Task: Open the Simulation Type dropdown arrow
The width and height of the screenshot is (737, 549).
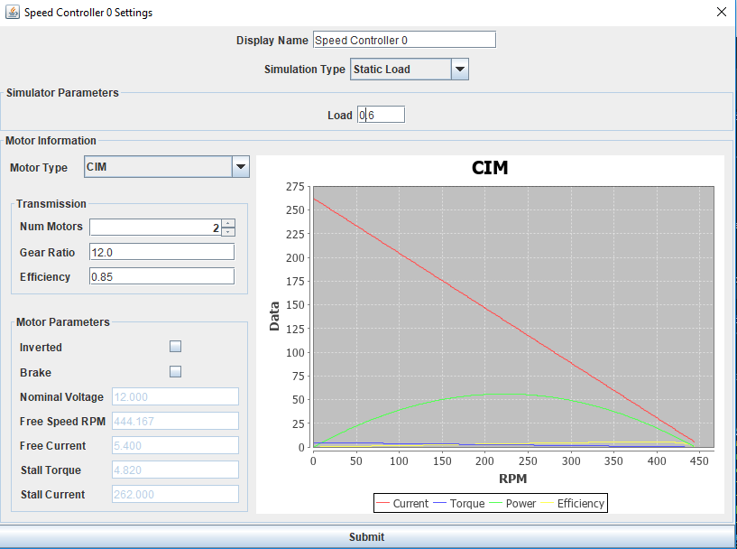Action: tap(460, 70)
